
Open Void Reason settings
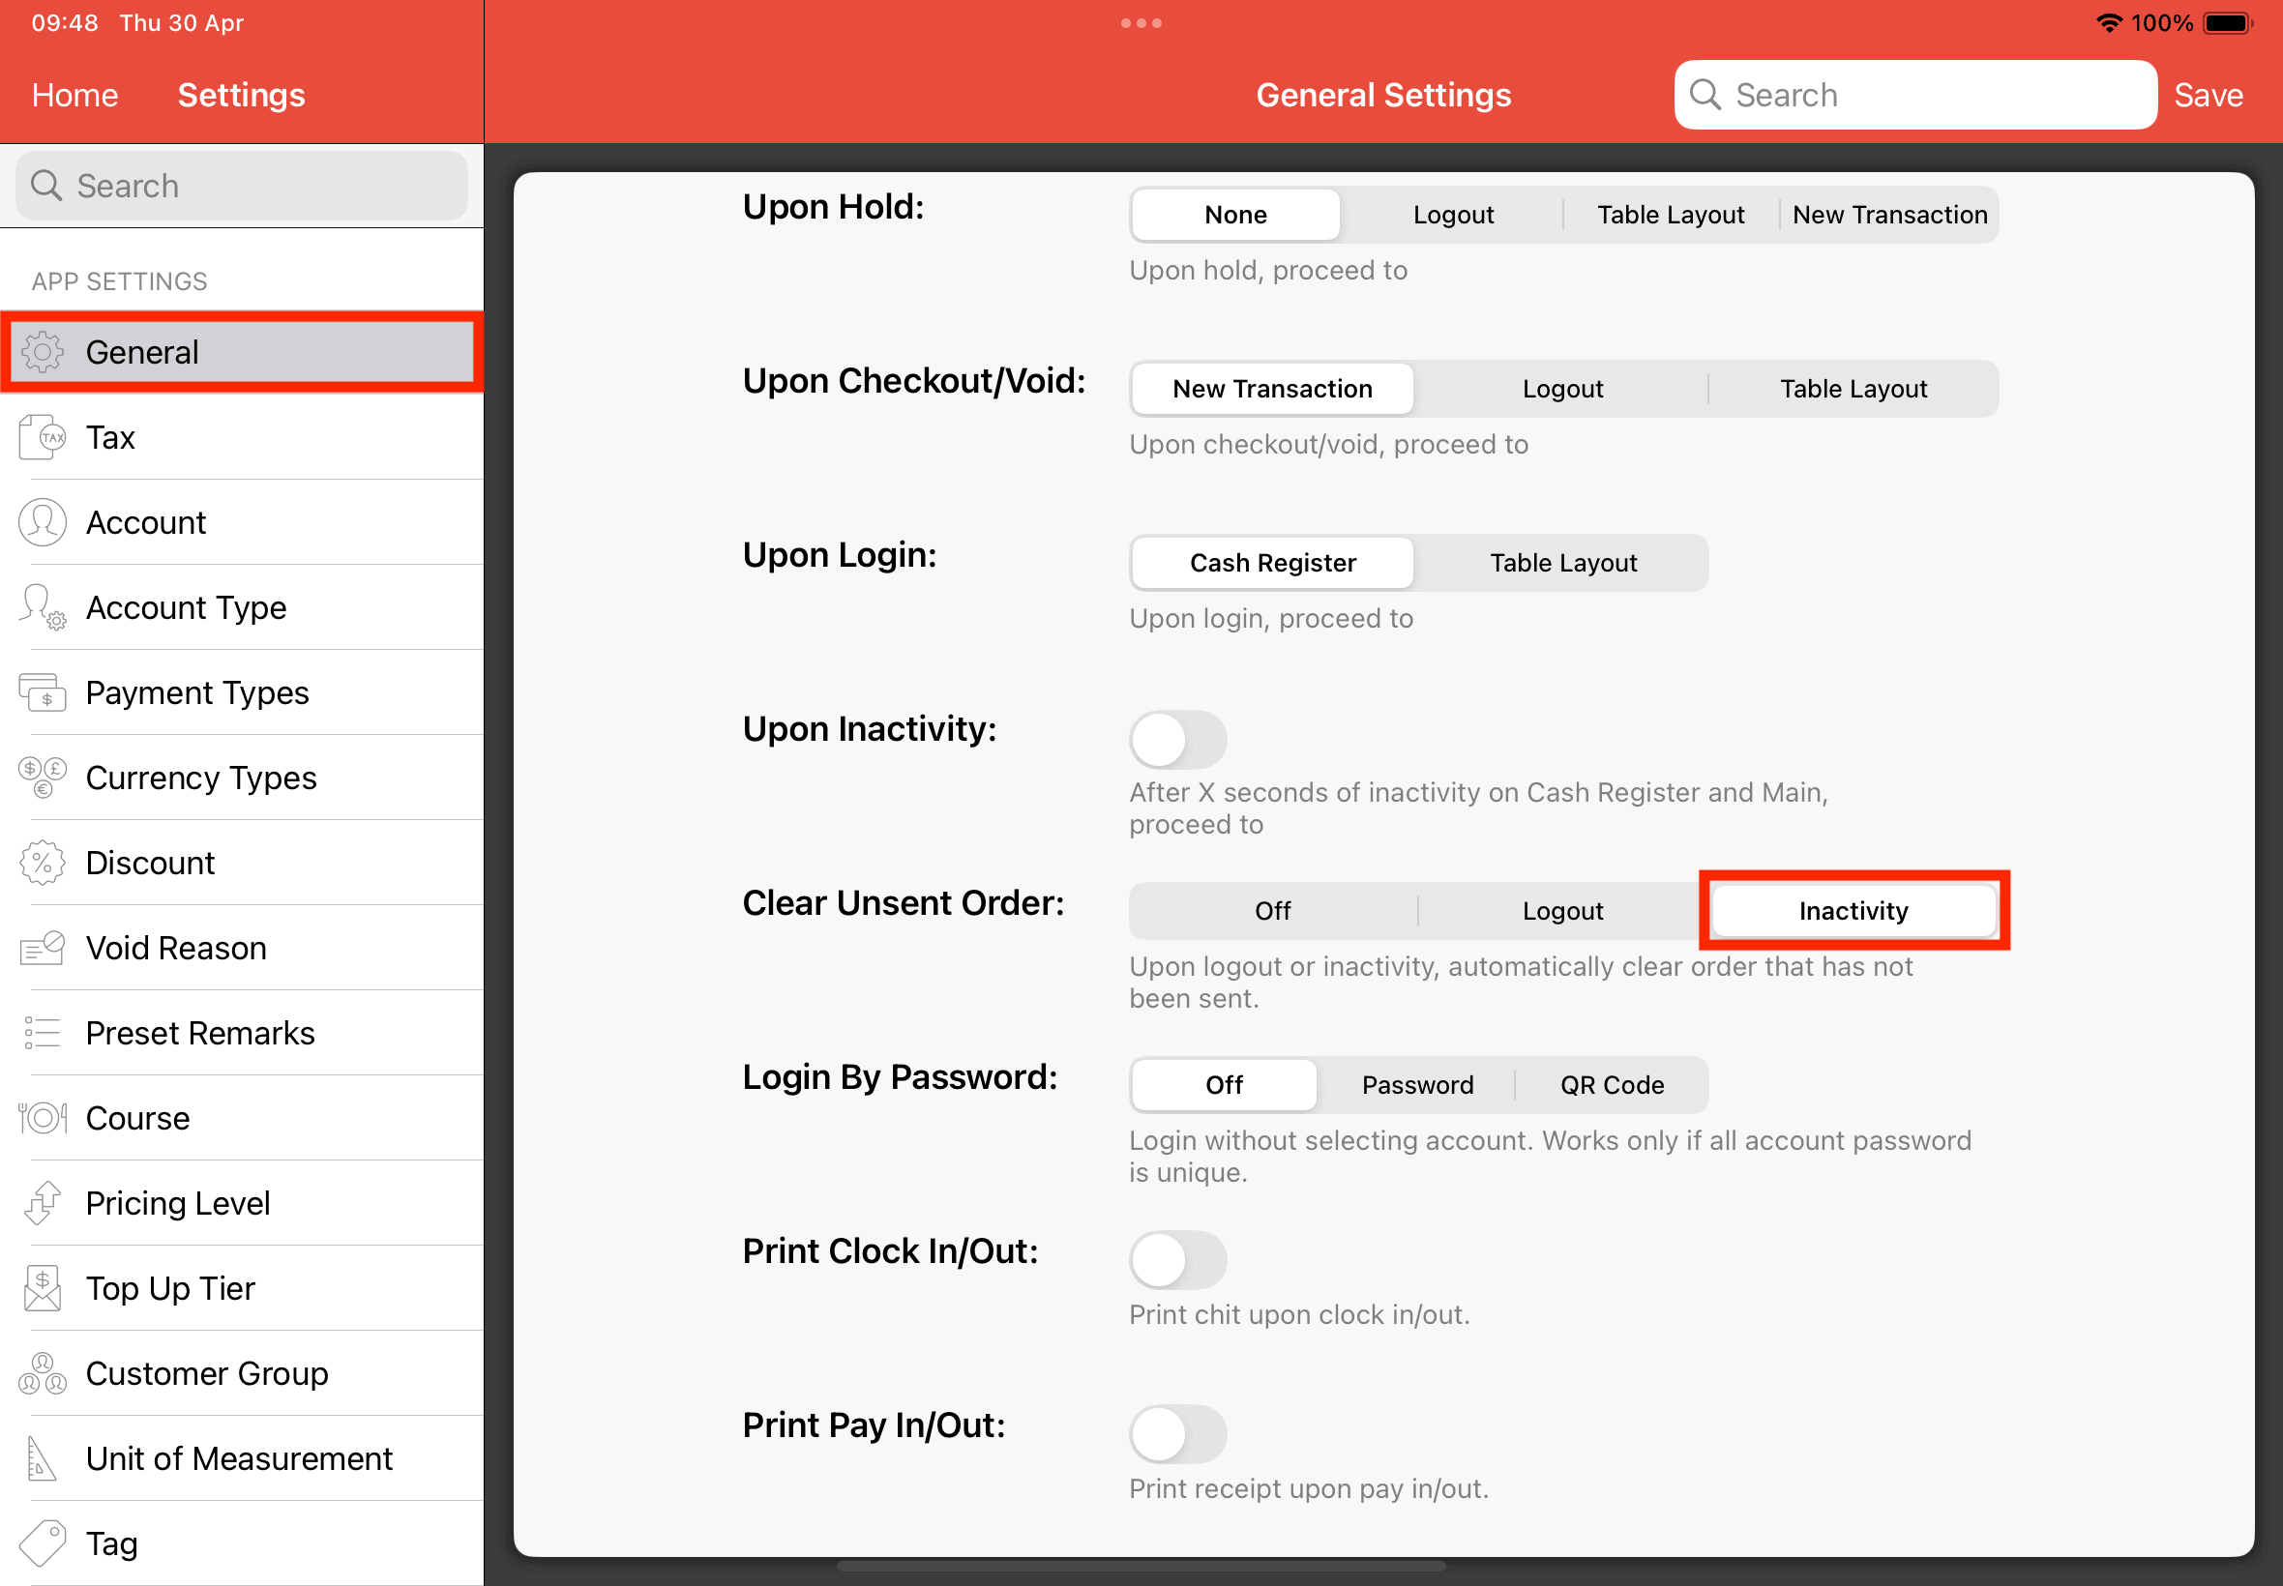pyautogui.click(x=242, y=948)
